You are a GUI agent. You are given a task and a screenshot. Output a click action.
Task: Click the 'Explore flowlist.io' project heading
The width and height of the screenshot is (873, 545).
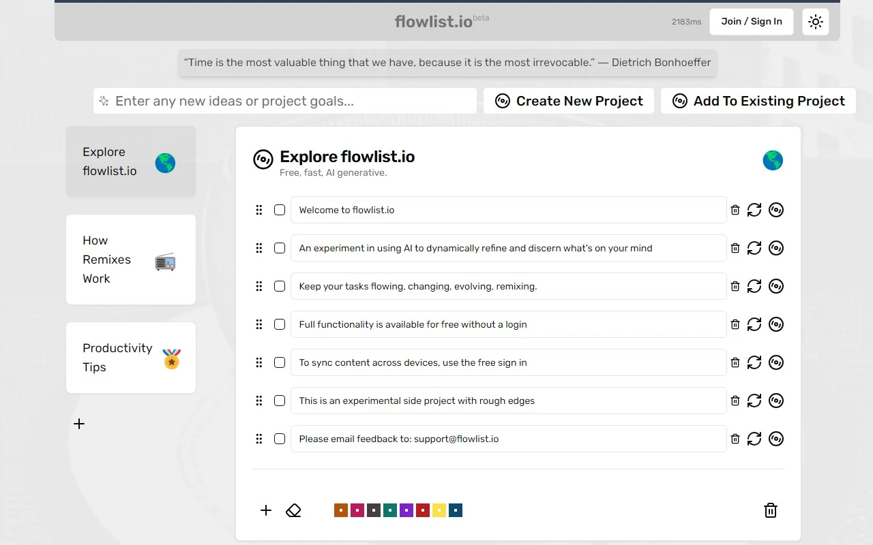347,157
